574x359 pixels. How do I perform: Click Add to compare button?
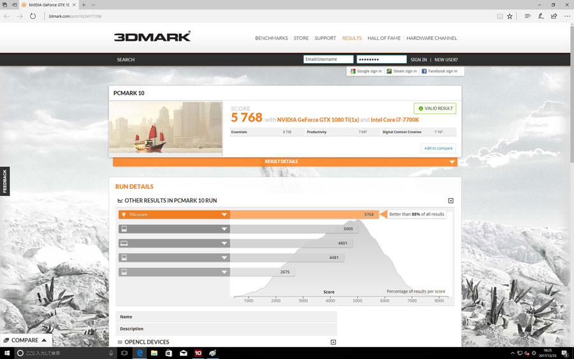(x=438, y=148)
